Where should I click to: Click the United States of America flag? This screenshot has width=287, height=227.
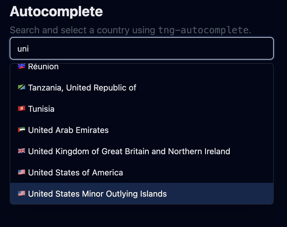point(22,172)
